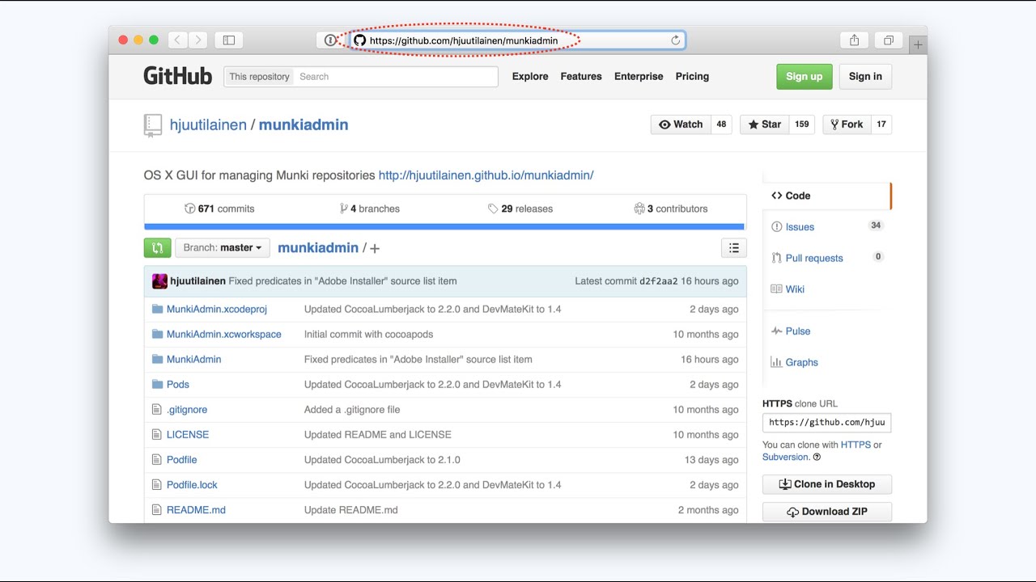
Task: Open Features in the top navigation
Action: pyautogui.click(x=581, y=76)
